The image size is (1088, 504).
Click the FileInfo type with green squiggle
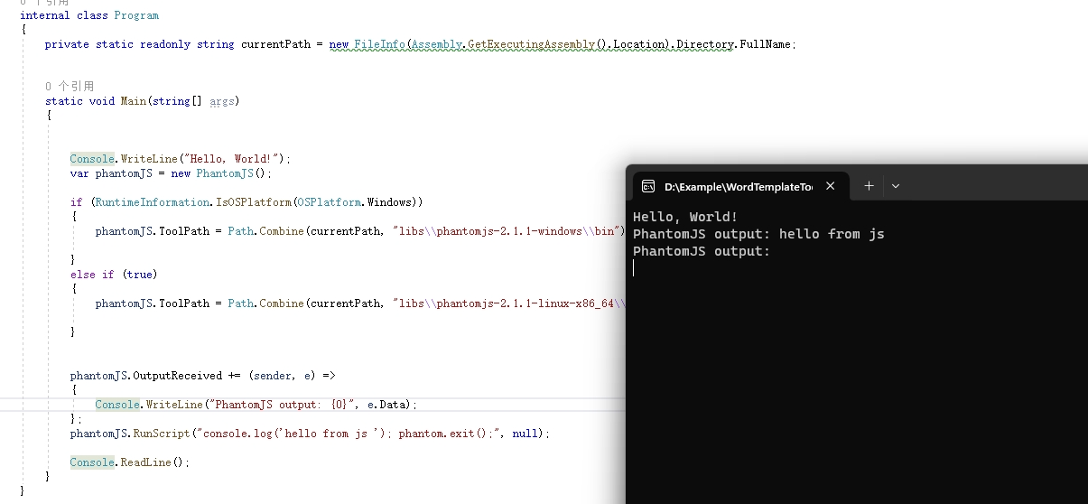tap(379, 44)
